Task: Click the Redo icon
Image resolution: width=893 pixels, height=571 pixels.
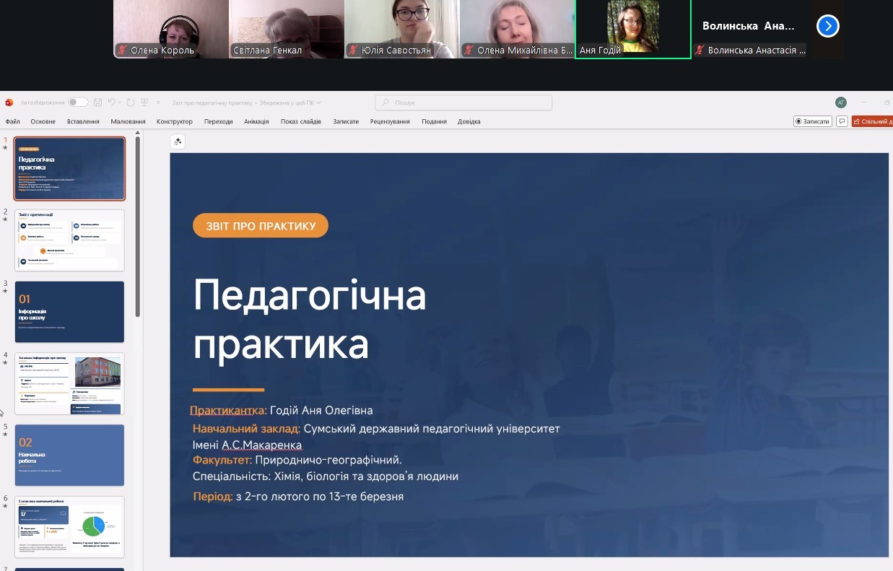Action: point(131,103)
